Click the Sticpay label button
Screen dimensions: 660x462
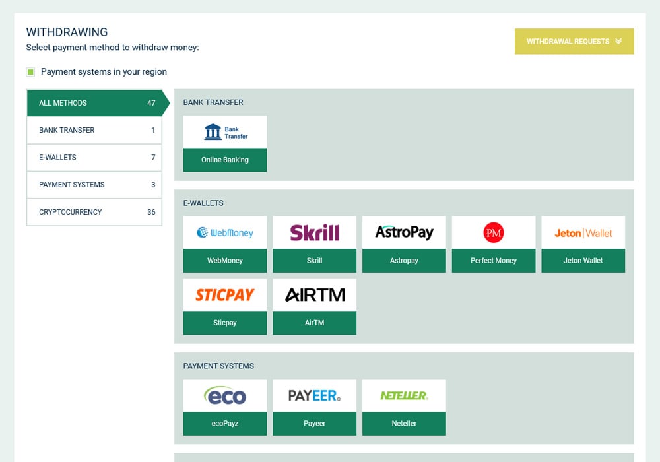click(225, 323)
